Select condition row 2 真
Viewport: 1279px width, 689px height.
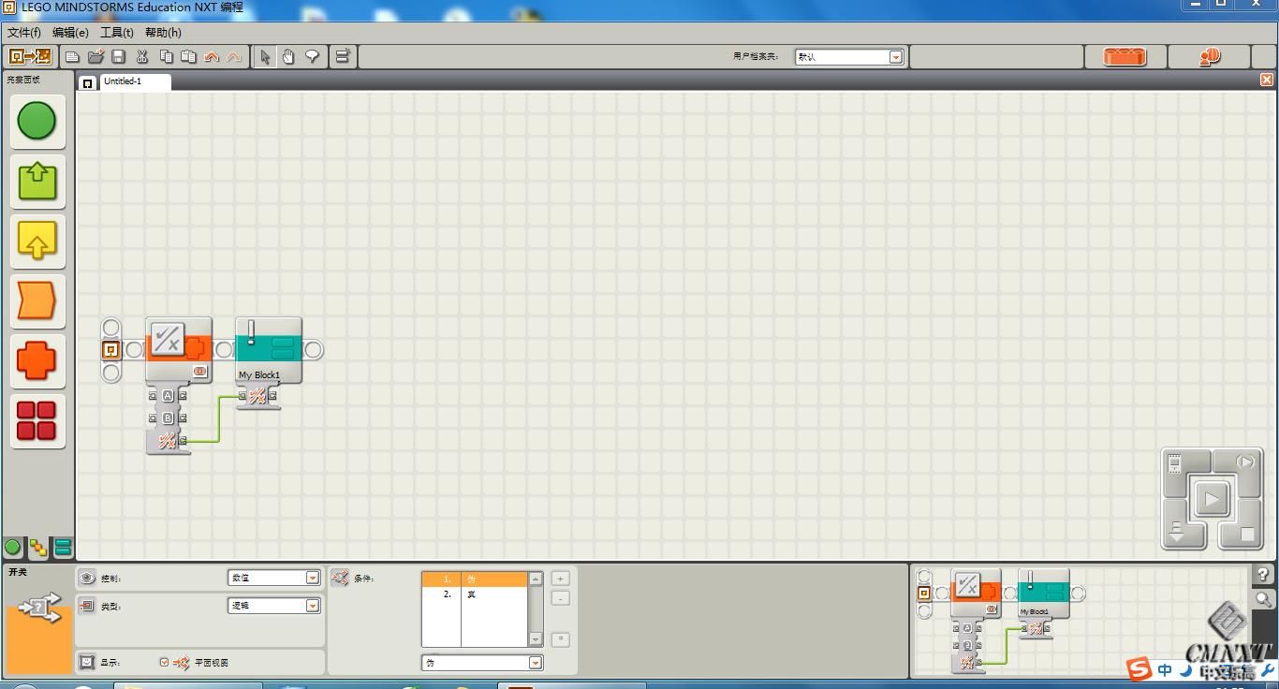[x=475, y=594]
